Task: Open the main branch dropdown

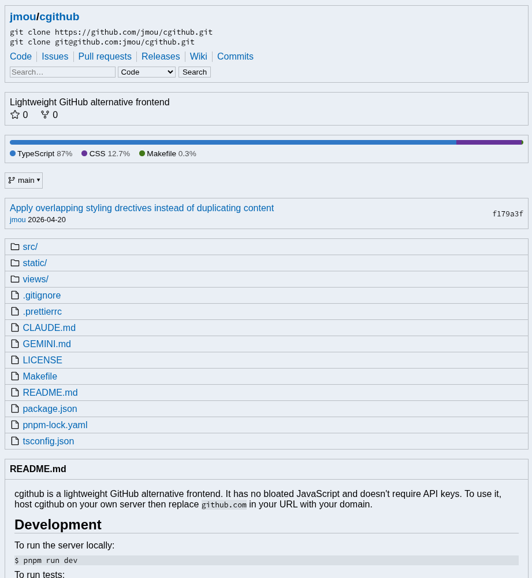Action: 24,181
